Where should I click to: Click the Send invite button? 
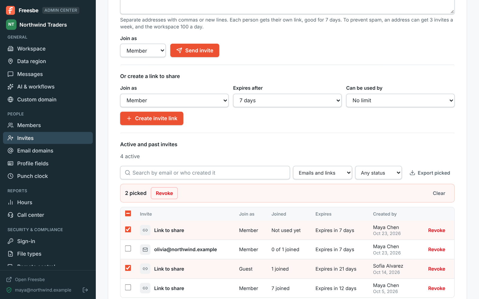tap(195, 51)
